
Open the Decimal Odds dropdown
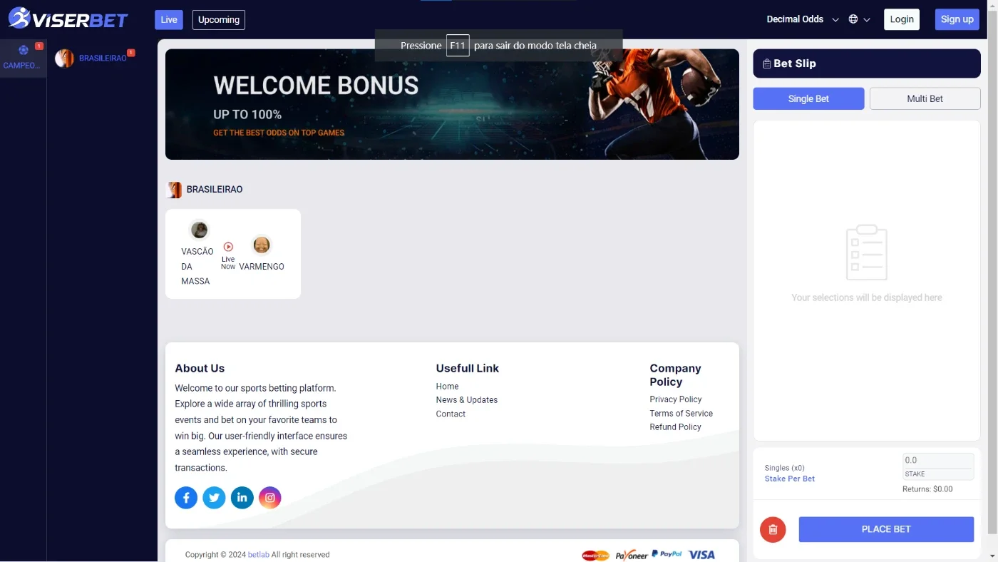[x=803, y=19]
